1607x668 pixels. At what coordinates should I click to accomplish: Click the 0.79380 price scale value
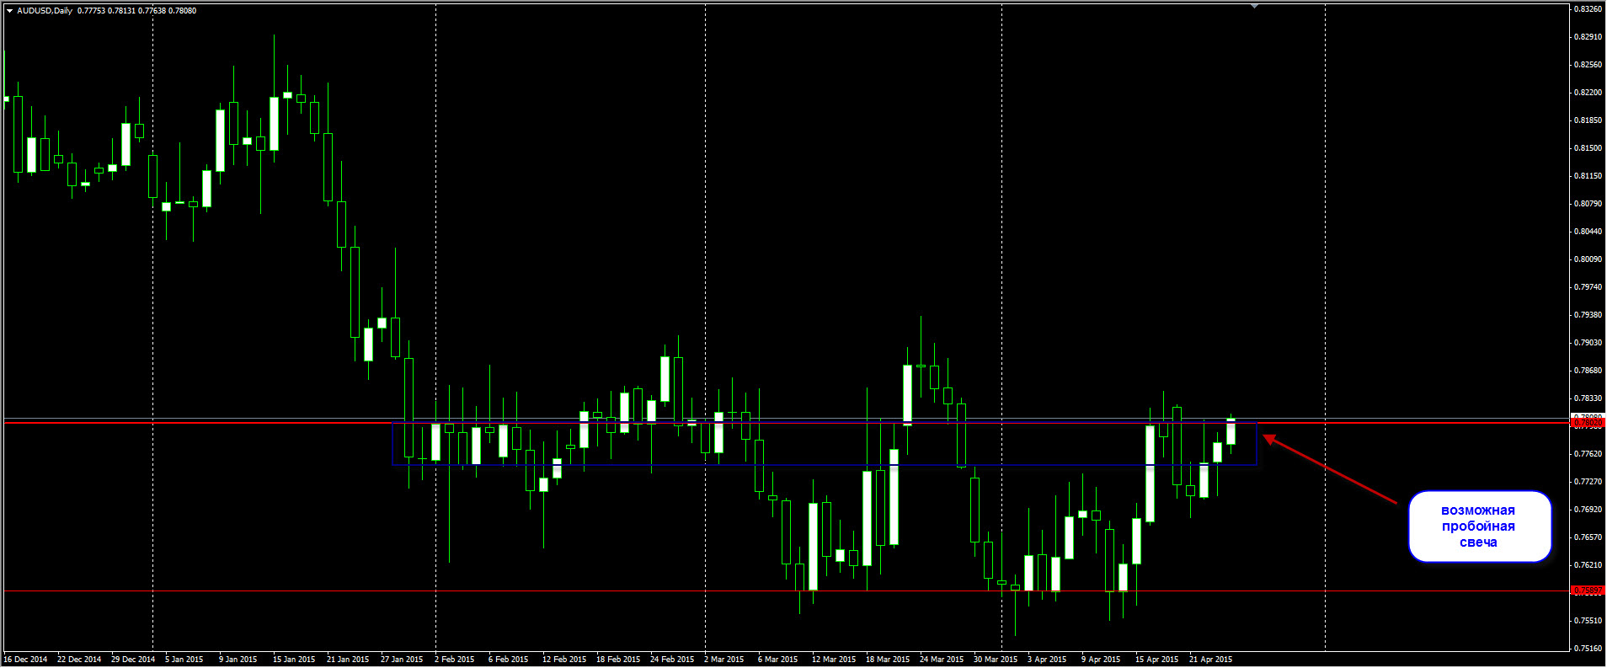[1588, 315]
